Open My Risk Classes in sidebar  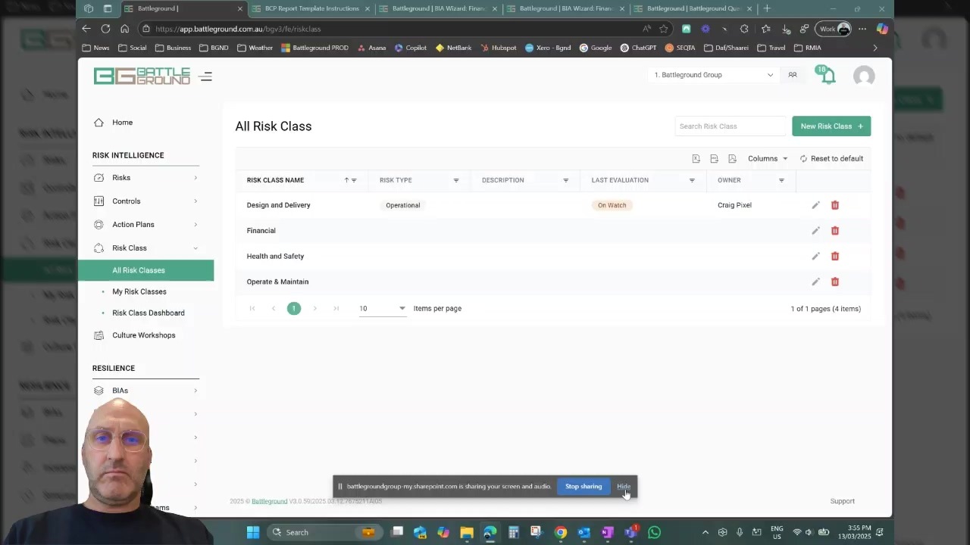click(139, 291)
